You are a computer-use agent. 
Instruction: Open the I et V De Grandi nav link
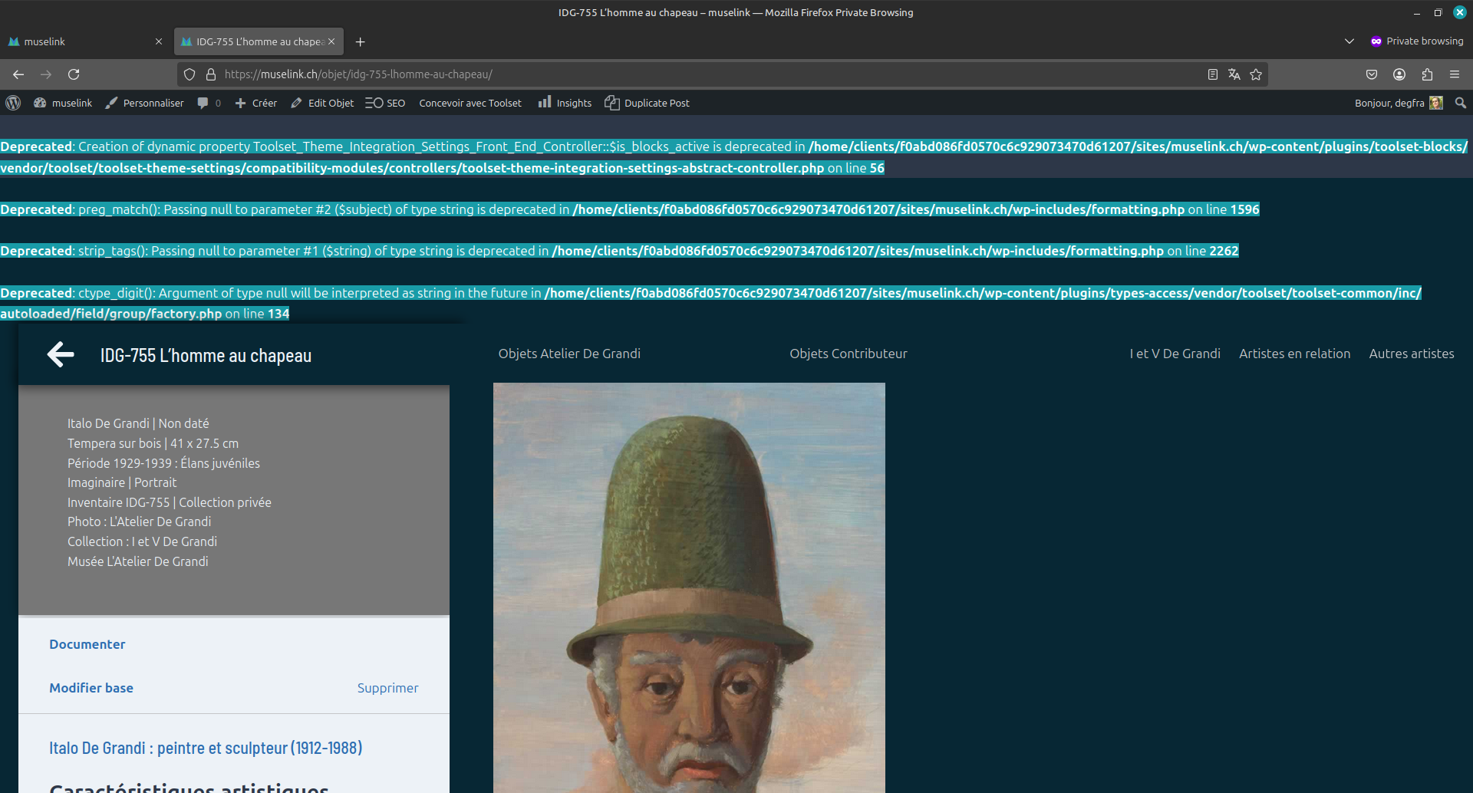point(1175,354)
